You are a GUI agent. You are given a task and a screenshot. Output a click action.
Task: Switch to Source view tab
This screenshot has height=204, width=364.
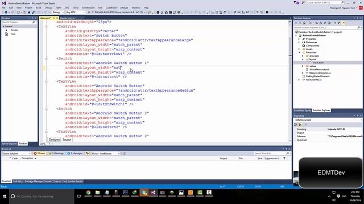67,140
